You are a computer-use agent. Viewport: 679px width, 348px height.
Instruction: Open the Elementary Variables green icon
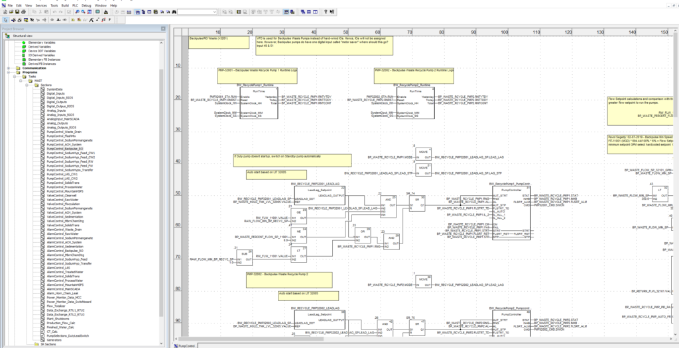click(x=25, y=43)
